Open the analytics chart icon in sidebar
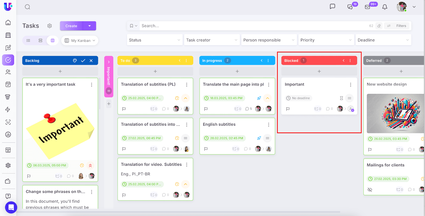 coord(8,134)
